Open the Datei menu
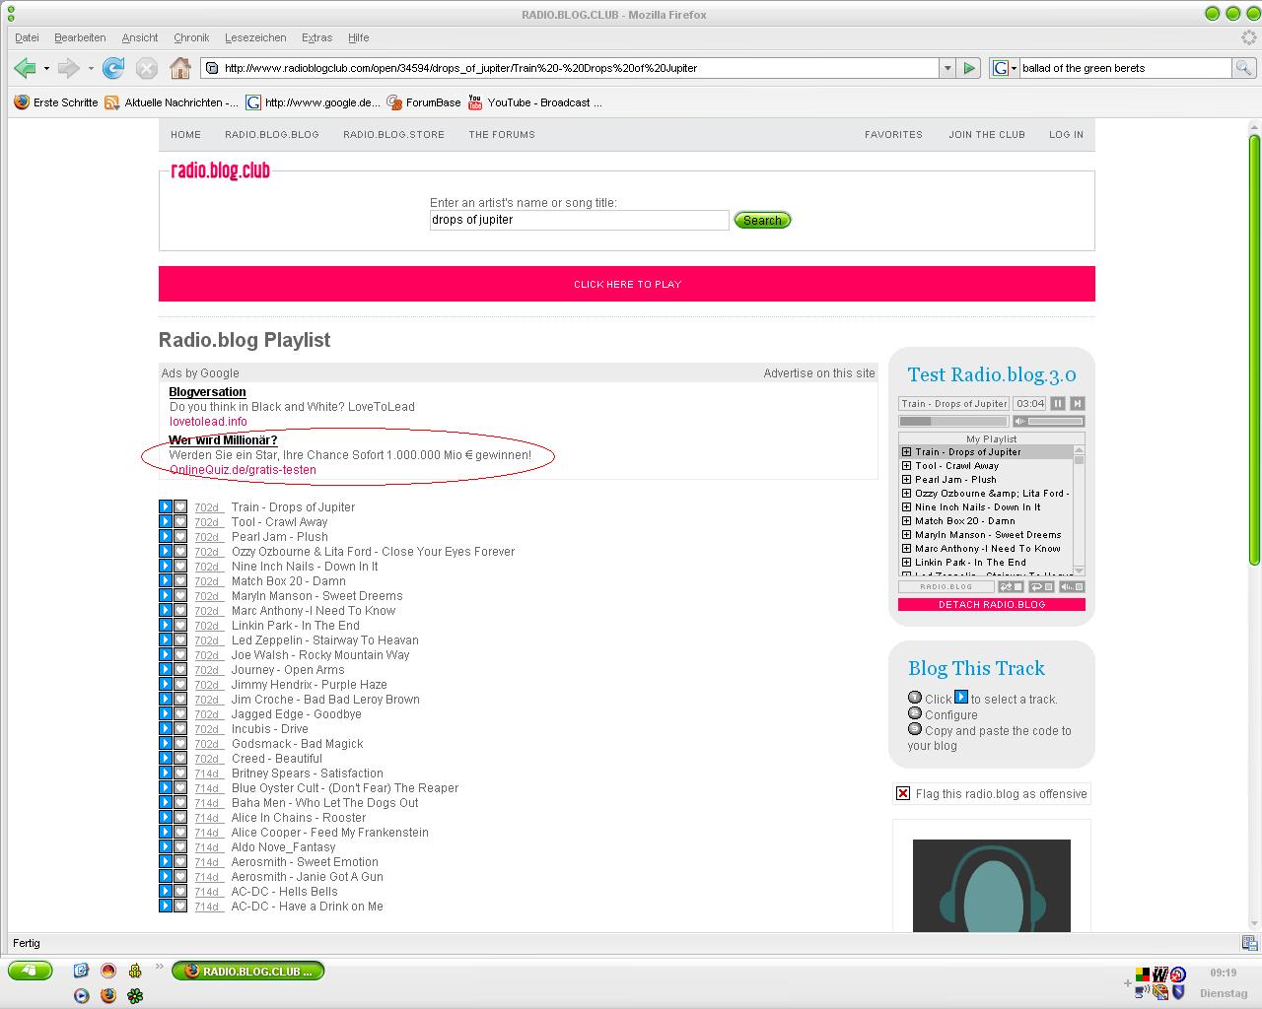Viewport: 1262px width, 1009px height. click(x=27, y=37)
